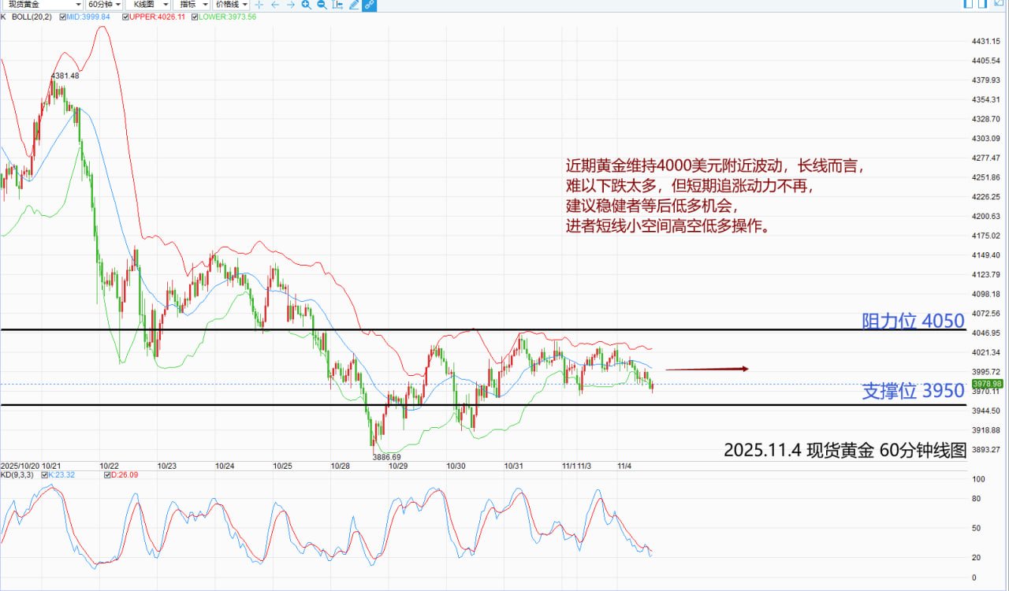
Task: Hide the BOLL LOWER band checkbox
Action: pos(193,16)
